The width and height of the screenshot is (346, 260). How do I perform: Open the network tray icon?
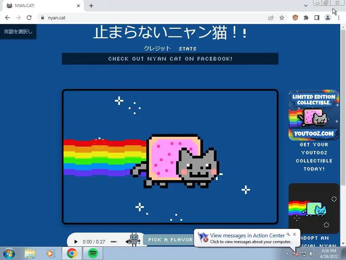coord(304,254)
